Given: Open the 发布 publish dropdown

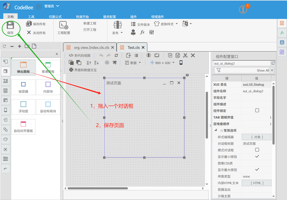Looking at the screenshot, I should point(117,33).
